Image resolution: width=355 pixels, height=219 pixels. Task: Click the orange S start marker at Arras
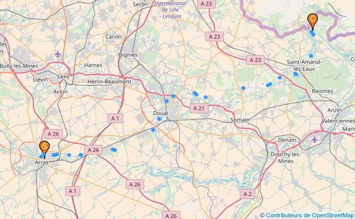tap(44, 147)
